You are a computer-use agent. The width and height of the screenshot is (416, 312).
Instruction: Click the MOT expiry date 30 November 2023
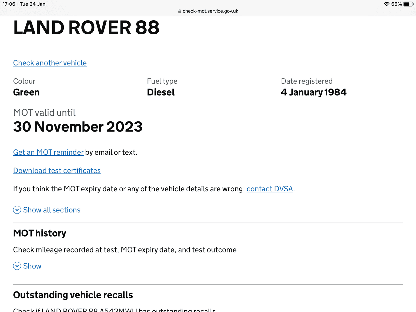pos(78,127)
